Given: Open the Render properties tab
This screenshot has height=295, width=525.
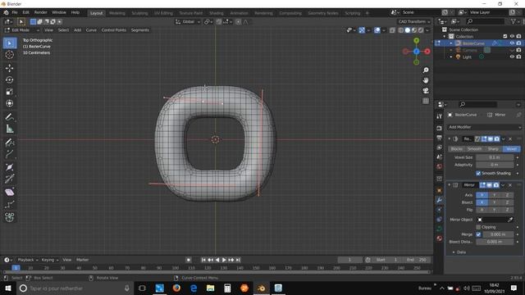Looking at the screenshot, I should pyautogui.click(x=440, y=128).
